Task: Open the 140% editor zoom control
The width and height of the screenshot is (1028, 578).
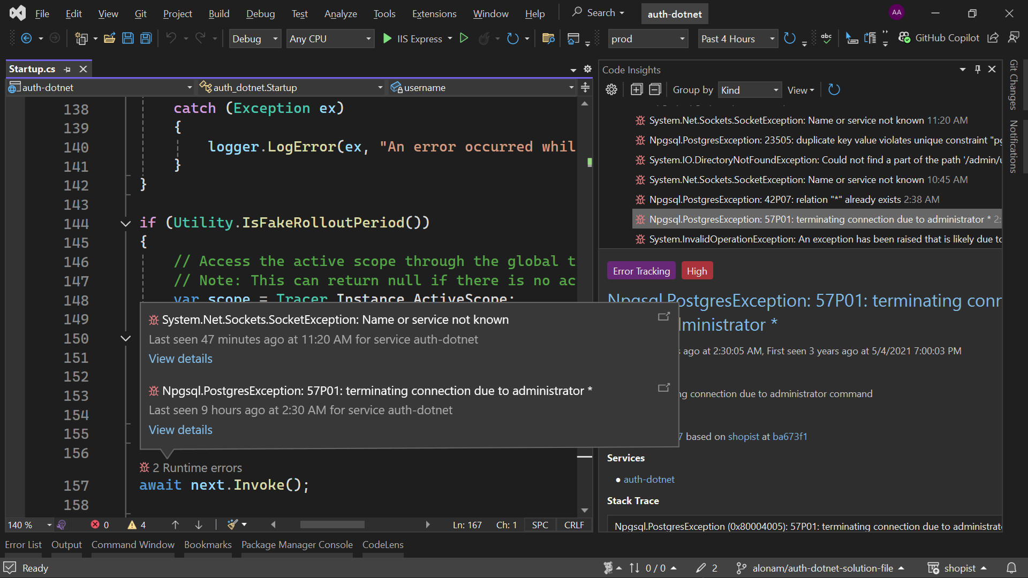Action: click(x=27, y=525)
